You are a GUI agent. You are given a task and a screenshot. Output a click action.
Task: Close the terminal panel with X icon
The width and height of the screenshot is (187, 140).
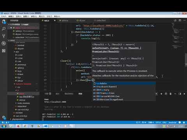[x=185, y=94]
